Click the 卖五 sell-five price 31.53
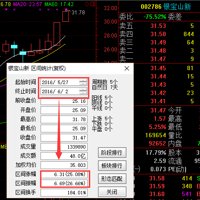The width and height of the screenshot is (200, 200). [158, 26]
